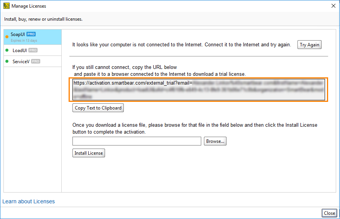This screenshot has height=219, width=340.
Task: Click Copy Text to Clipboard button
Action: [98, 108]
